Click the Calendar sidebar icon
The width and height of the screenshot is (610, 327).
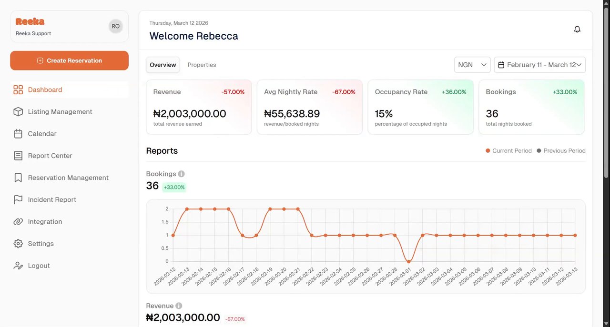[18, 134]
